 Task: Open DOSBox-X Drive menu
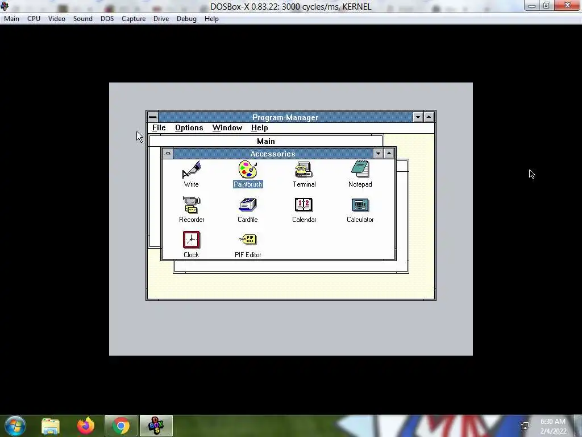click(161, 19)
